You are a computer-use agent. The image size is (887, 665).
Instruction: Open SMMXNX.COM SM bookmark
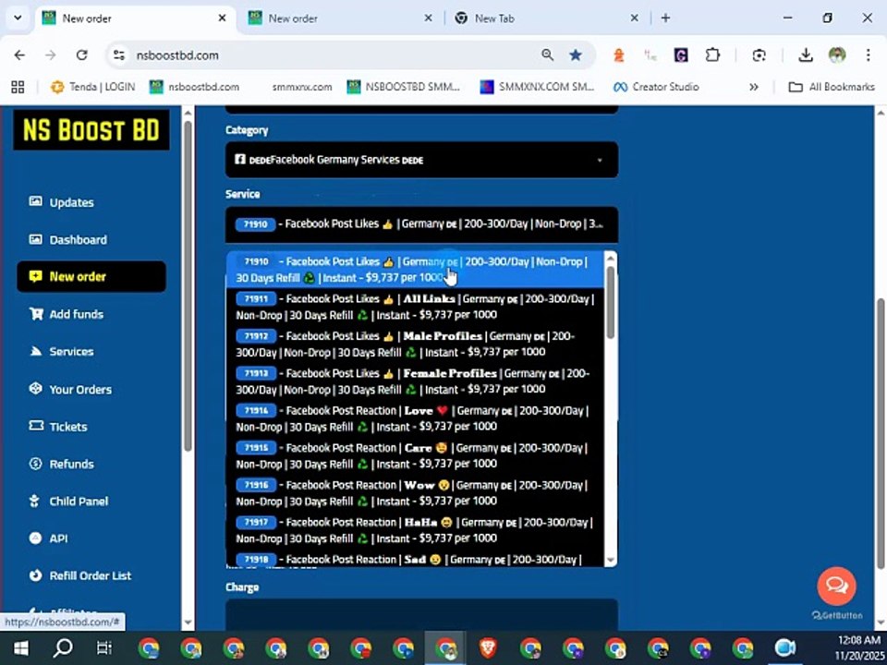click(538, 87)
